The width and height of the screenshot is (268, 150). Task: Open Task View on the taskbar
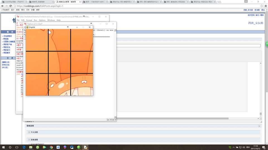tap(17, 147)
